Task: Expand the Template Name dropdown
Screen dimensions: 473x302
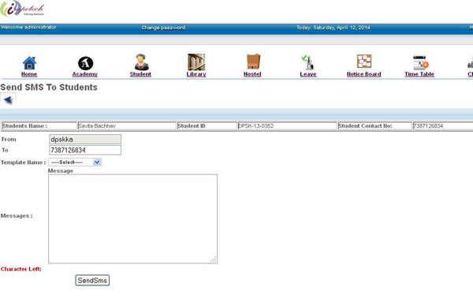Action: pyautogui.click(x=75, y=162)
